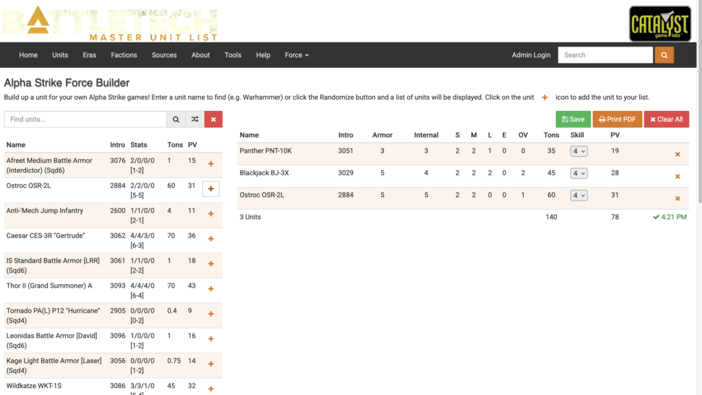Screen dimensions: 702x395
Task: Expand the Force menu in navbar
Action: (x=297, y=55)
